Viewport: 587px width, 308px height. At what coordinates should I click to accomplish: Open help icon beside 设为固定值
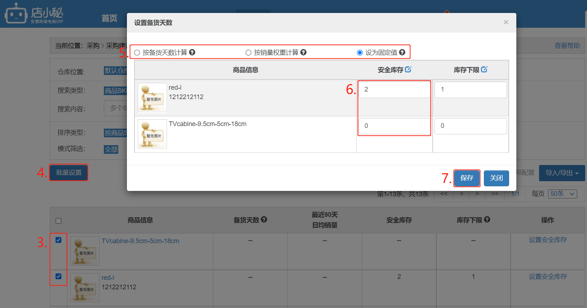tap(402, 52)
